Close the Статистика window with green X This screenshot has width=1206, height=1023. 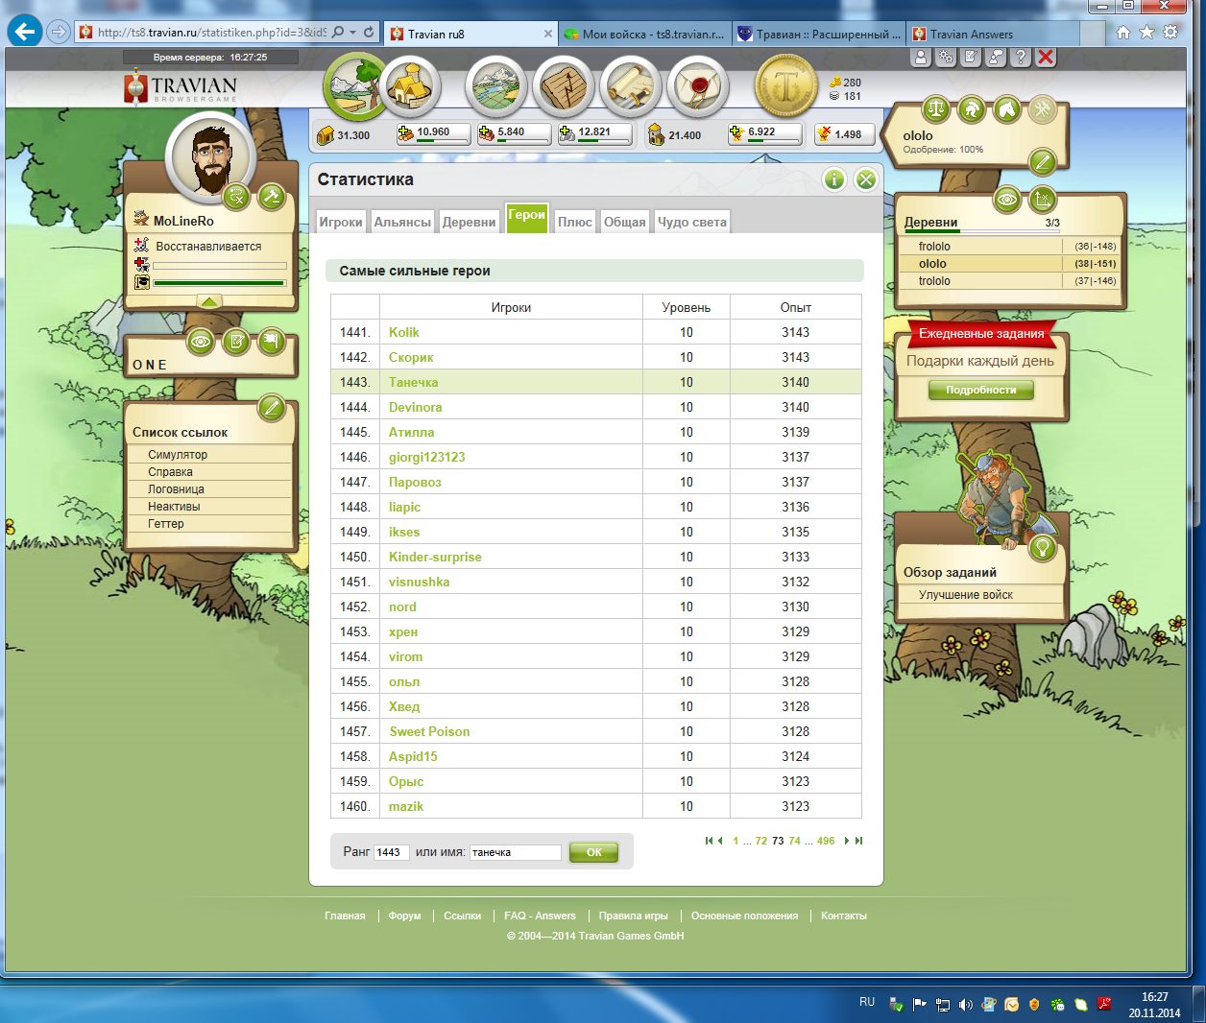[x=866, y=179]
